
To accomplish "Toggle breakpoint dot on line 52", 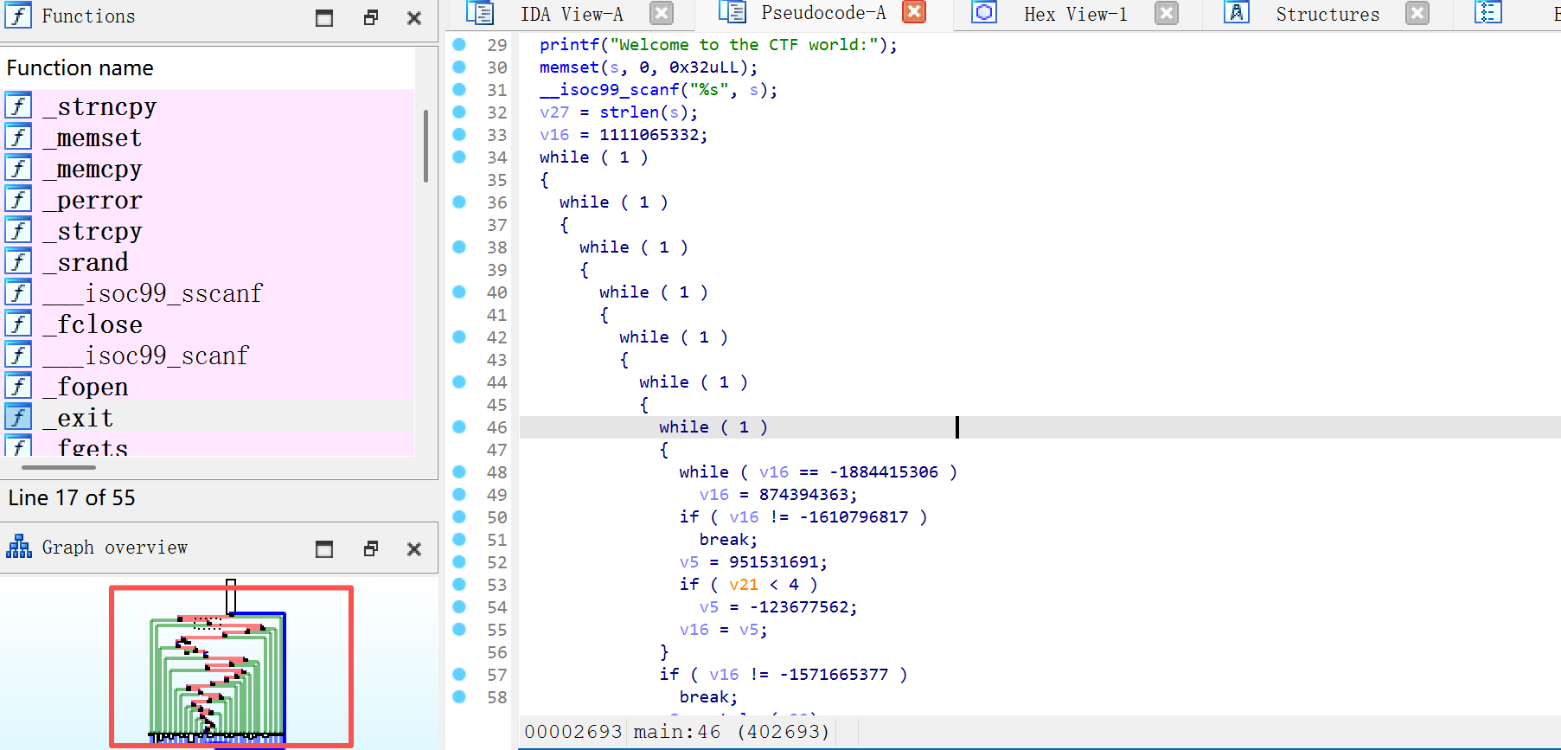I will [459, 561].
